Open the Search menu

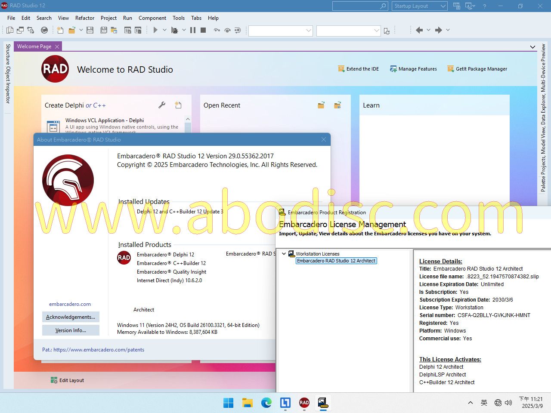click(x=44, y=18)
